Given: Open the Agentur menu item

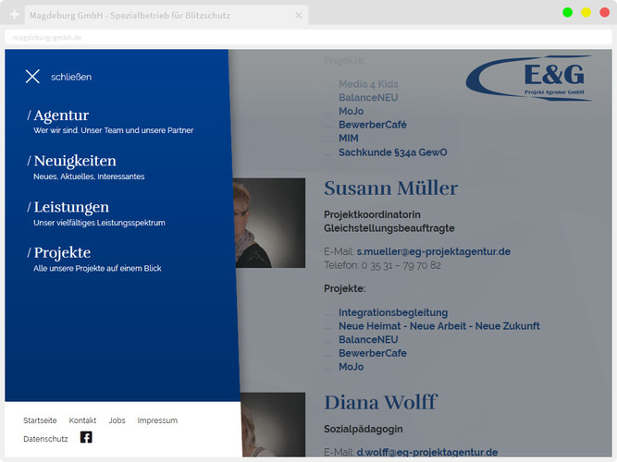Looking at the screenshot, I should coord(61,115).
